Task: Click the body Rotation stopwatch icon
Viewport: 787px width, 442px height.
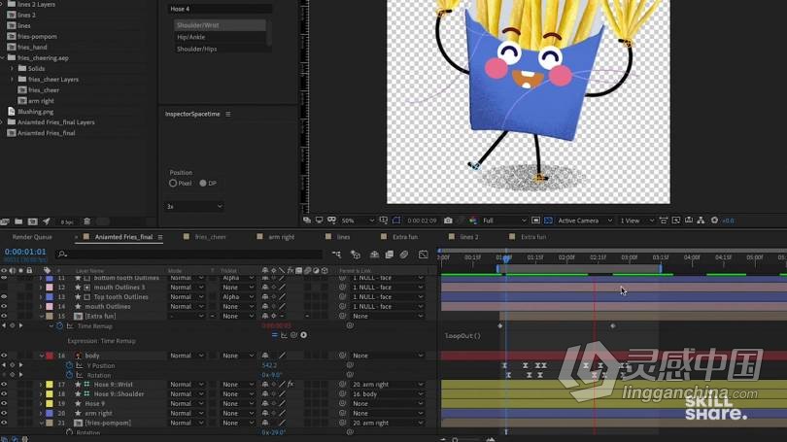Action: [69, 375]
